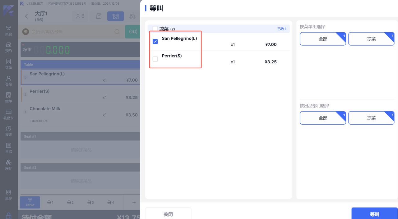Check the 凉菜 group checkbox
398x219 pixels.
155,29
